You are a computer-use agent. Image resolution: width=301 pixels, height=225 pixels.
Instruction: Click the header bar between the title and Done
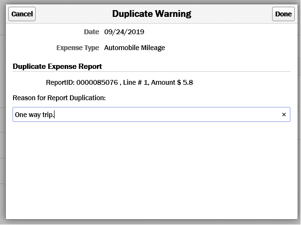point(232,14)
